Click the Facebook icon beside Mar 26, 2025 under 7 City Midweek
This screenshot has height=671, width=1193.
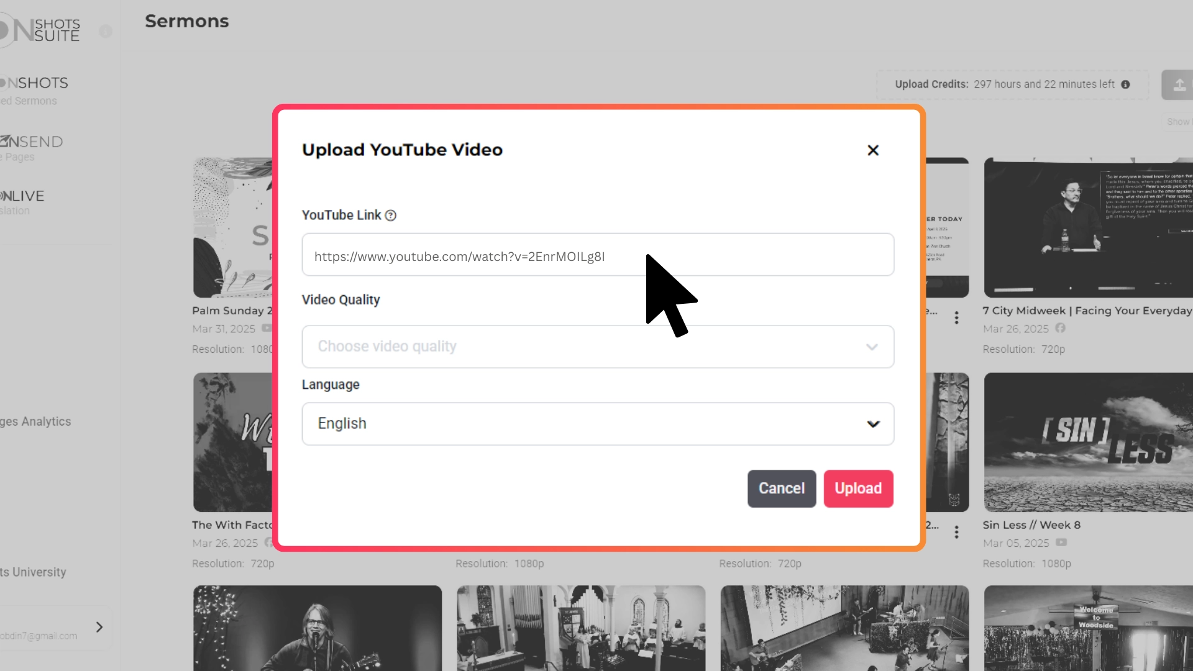click(x=1060, y=328)
